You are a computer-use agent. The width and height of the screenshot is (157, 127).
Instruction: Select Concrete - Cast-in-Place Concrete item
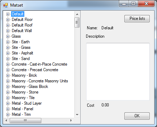pyautogui.click(x=39, y=64)
